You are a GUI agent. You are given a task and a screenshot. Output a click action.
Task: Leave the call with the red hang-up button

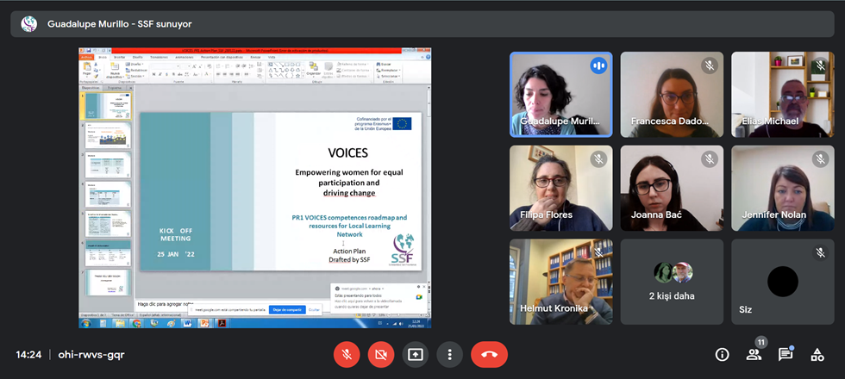pyautogui.click(x=489, y=354)
